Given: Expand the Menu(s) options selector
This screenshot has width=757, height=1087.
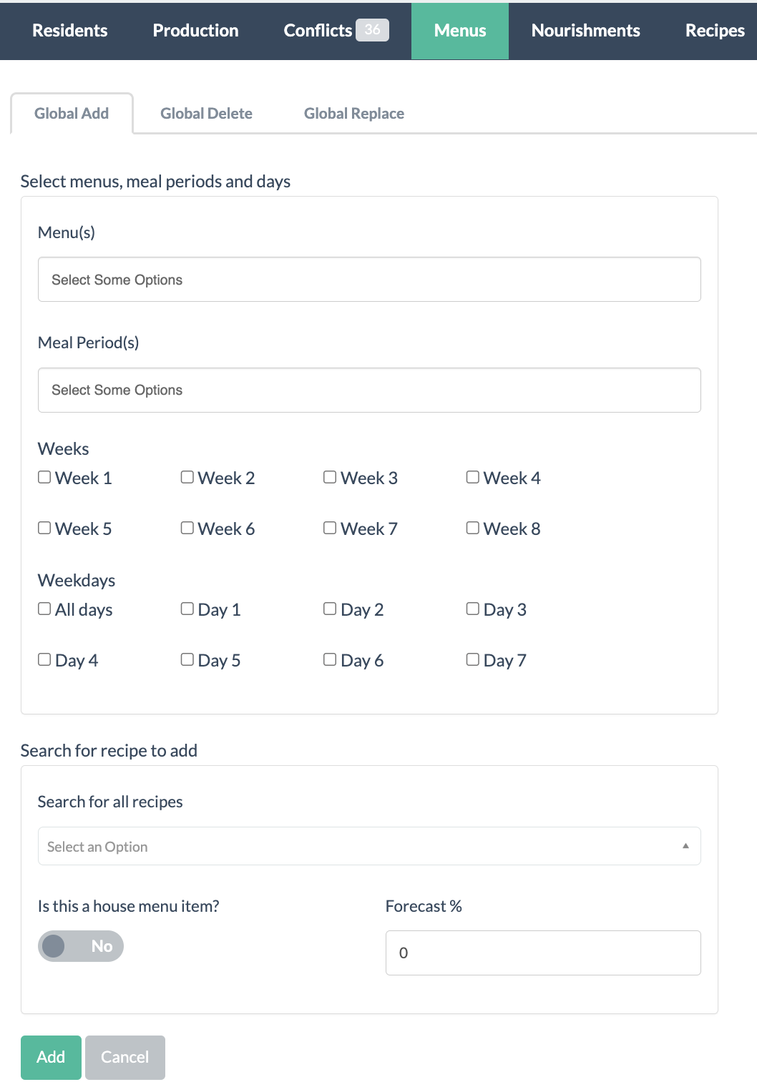Looking at the screenshot, I should coord(369,279).
